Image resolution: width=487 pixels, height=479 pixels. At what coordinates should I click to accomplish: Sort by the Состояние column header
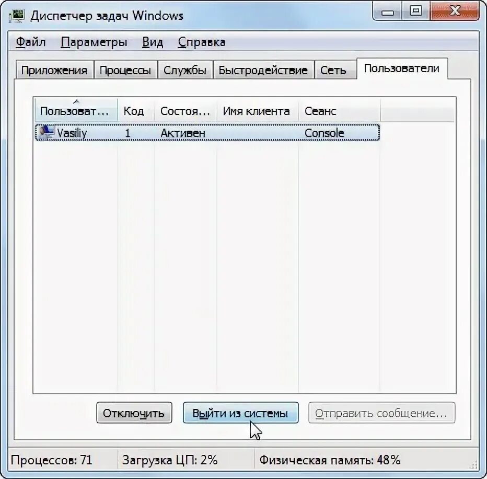click(185, 110)
